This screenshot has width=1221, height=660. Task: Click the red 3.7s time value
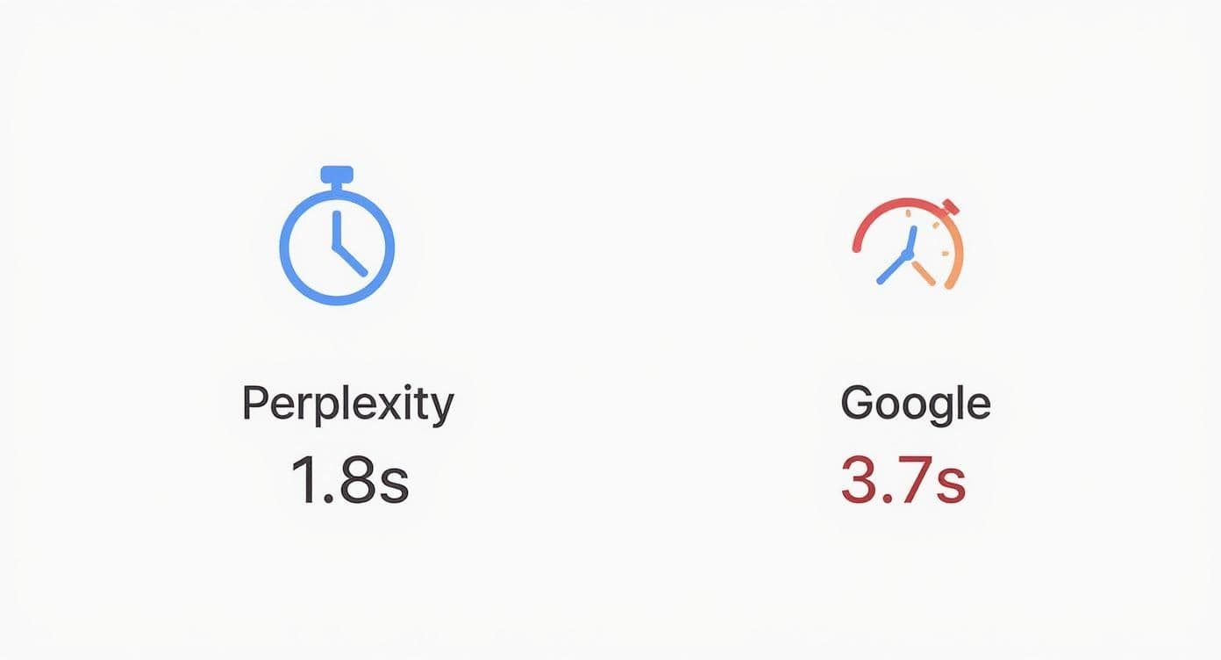pyautogui.click(x=903, y=480)
